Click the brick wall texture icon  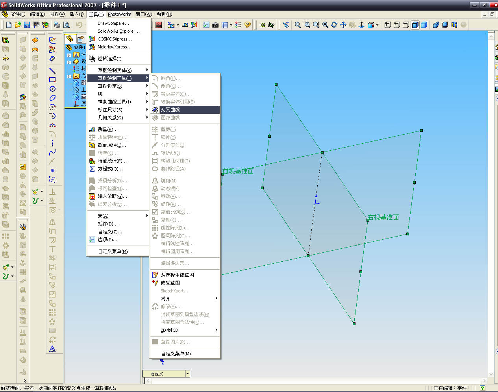tap(159, 25)
